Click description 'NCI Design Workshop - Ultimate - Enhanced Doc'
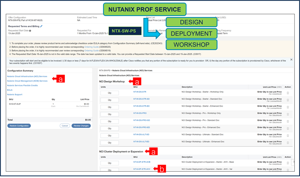 tap(203, 142)
